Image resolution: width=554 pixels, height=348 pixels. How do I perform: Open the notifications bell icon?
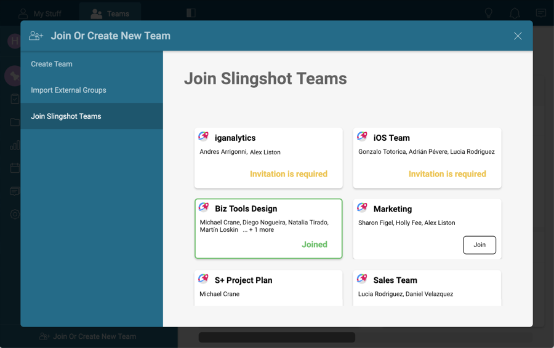click(x=515, y=13)
